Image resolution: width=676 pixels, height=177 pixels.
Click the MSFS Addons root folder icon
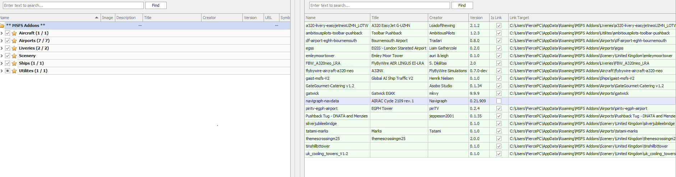(x=2, y=25)
